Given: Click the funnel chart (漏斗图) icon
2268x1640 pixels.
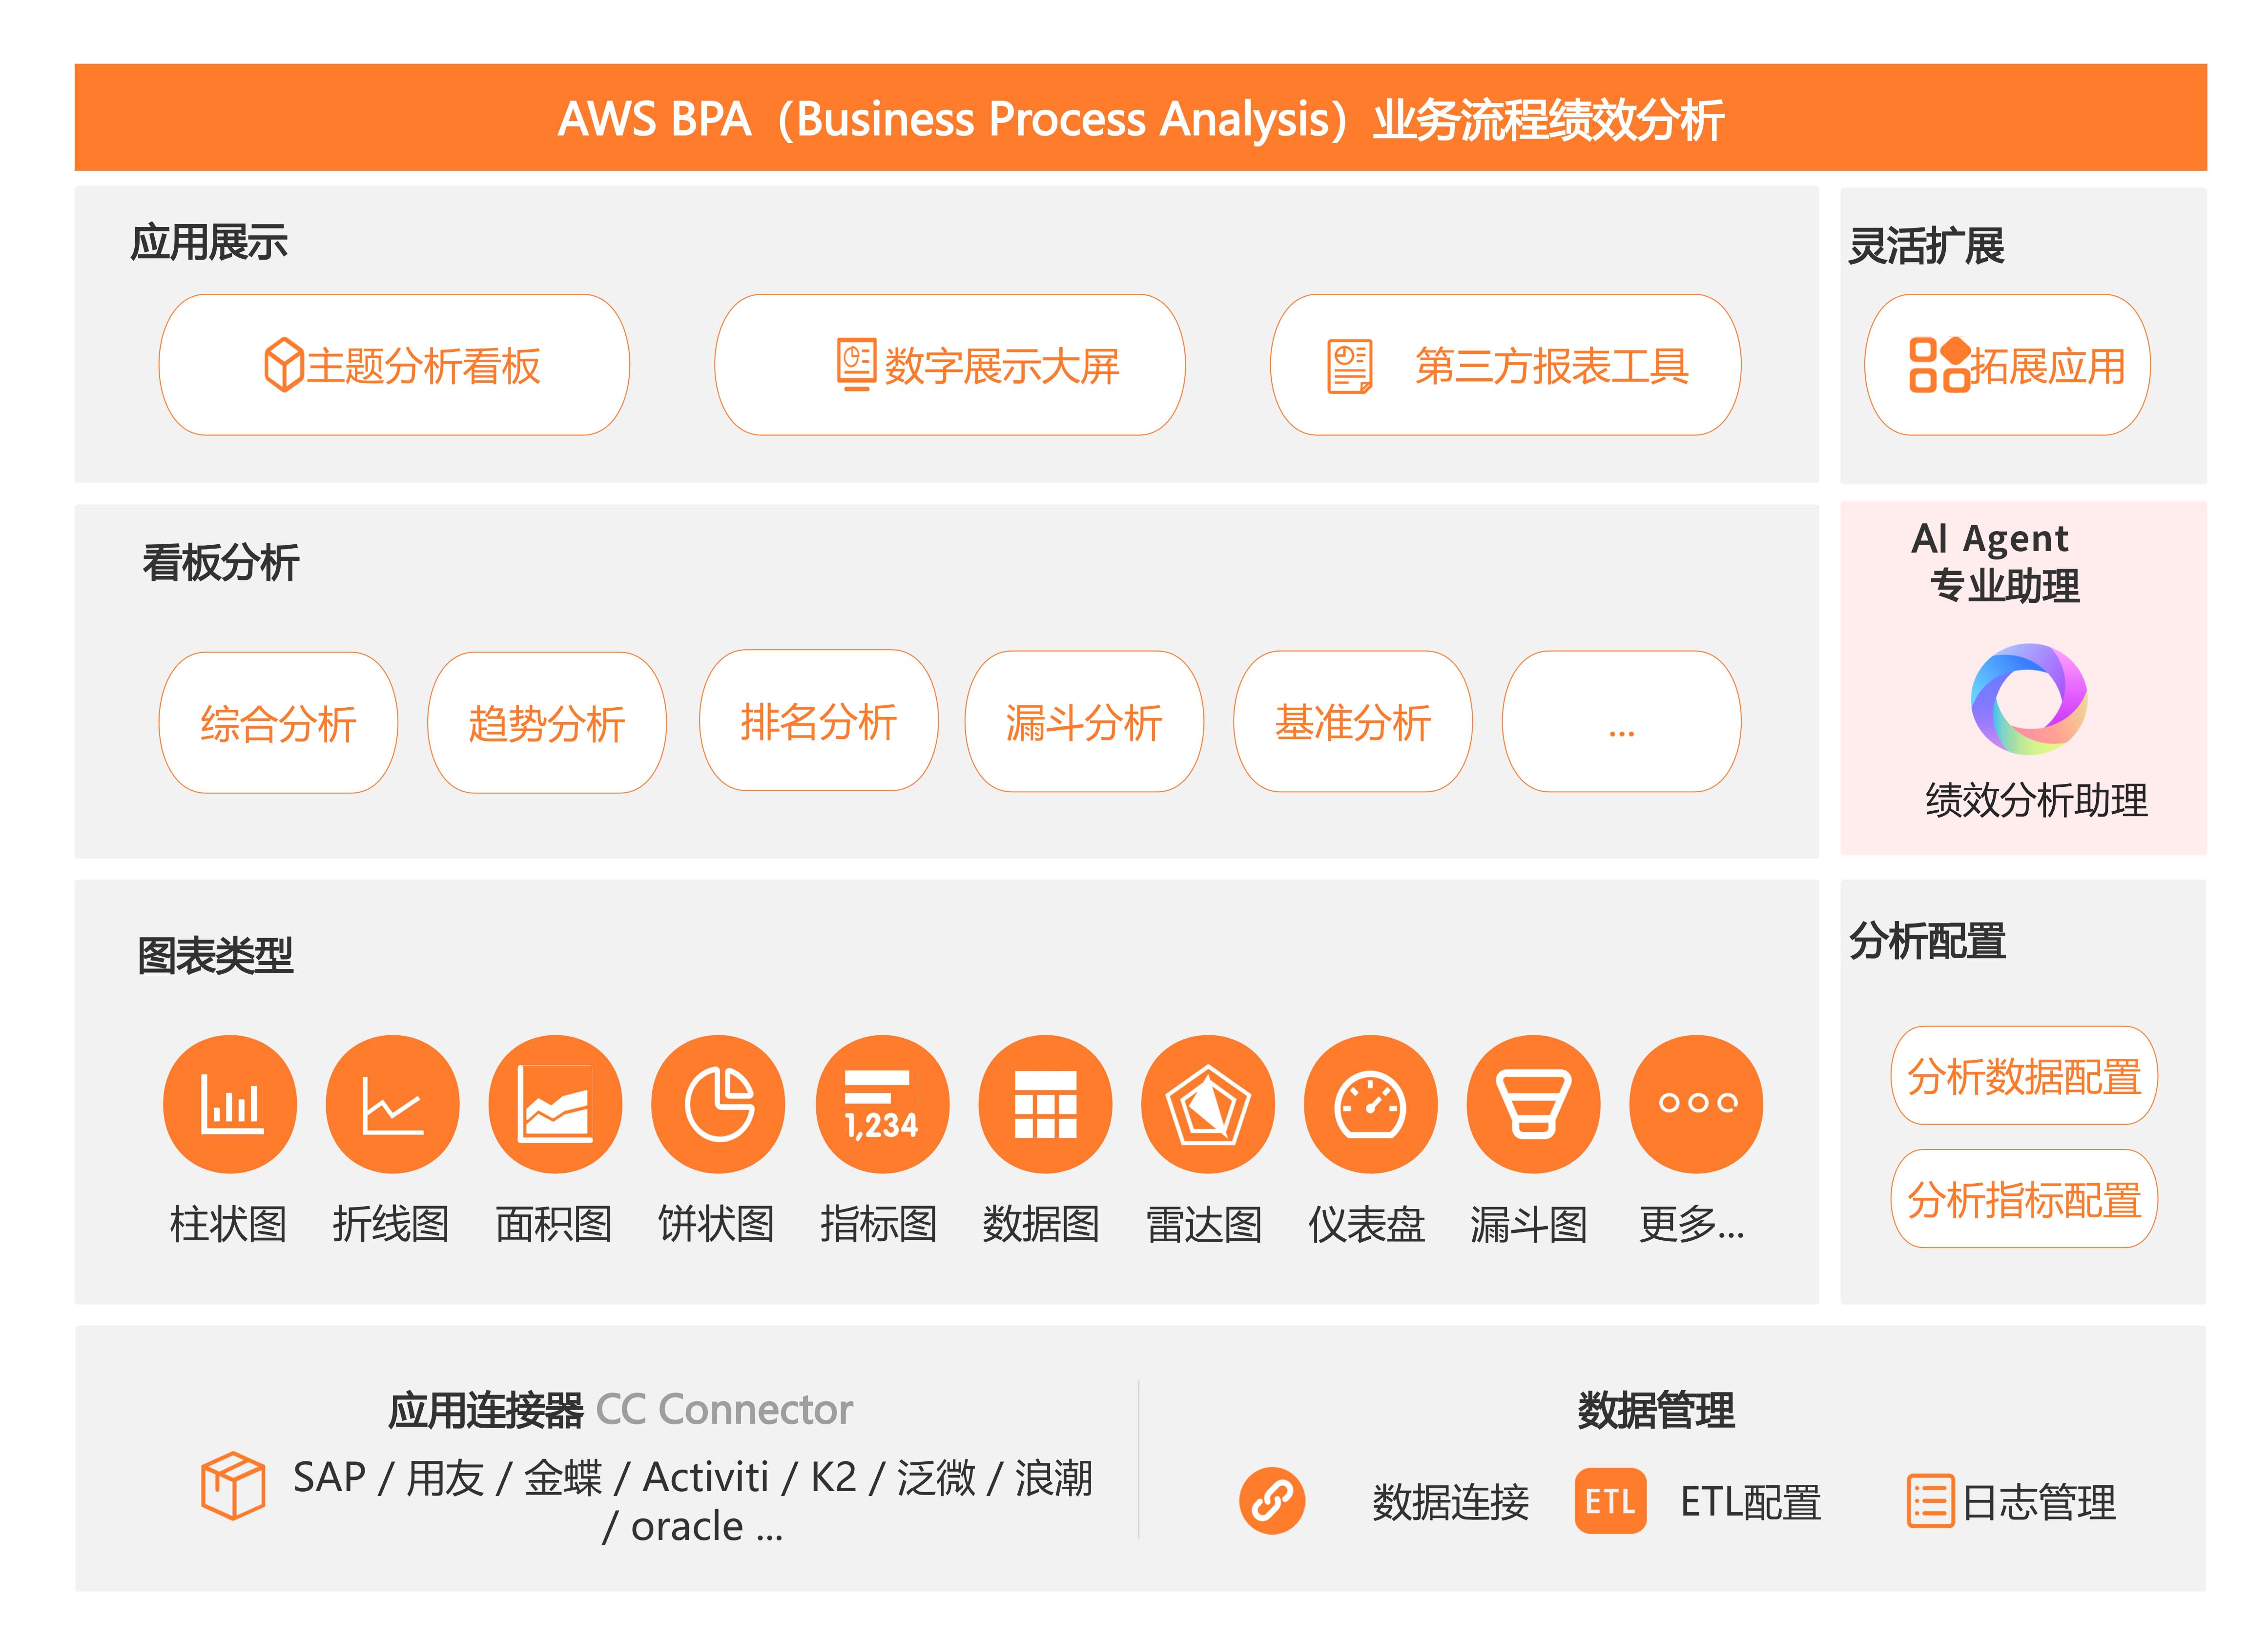Looking at the screenshot, I should point(1533,1103).
